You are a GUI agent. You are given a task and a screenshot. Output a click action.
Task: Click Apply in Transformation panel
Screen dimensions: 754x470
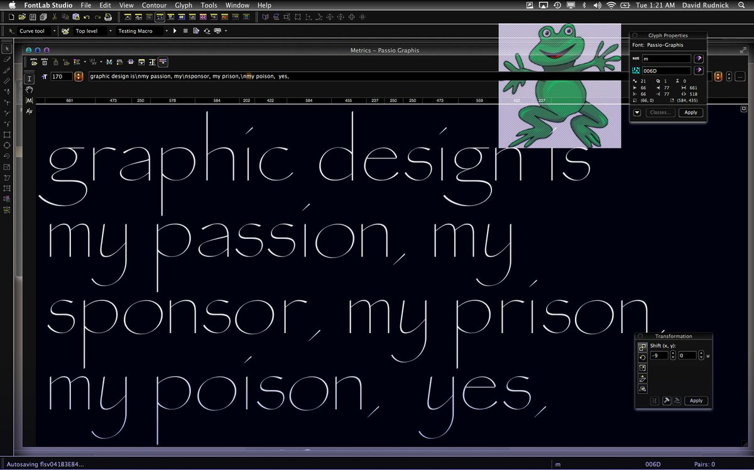pos(696,401)
